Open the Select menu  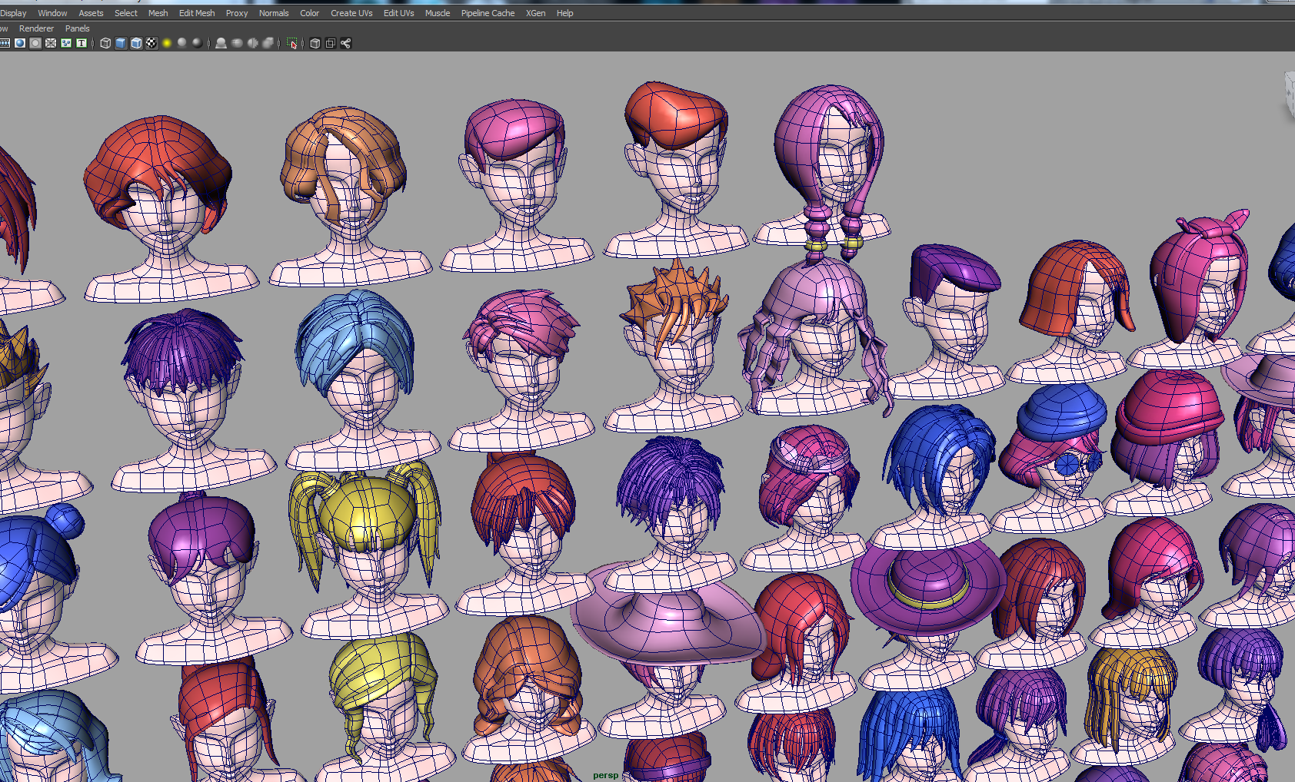coord(126,13)
